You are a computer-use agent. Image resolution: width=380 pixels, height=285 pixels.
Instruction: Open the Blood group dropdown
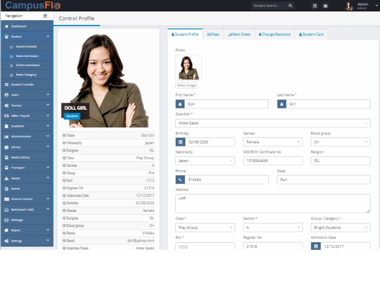(340, 142)
